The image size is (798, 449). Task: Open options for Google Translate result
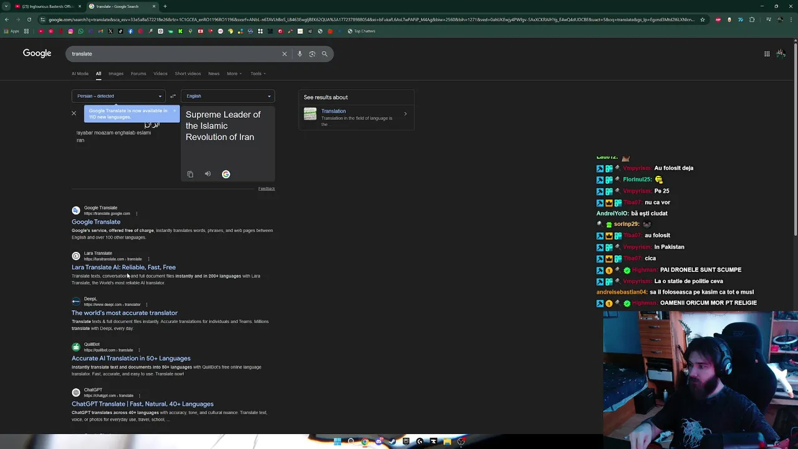(x=137, y=213)
